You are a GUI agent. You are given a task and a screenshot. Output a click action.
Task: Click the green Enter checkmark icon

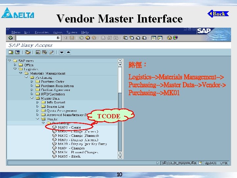(x=11, y=38)
